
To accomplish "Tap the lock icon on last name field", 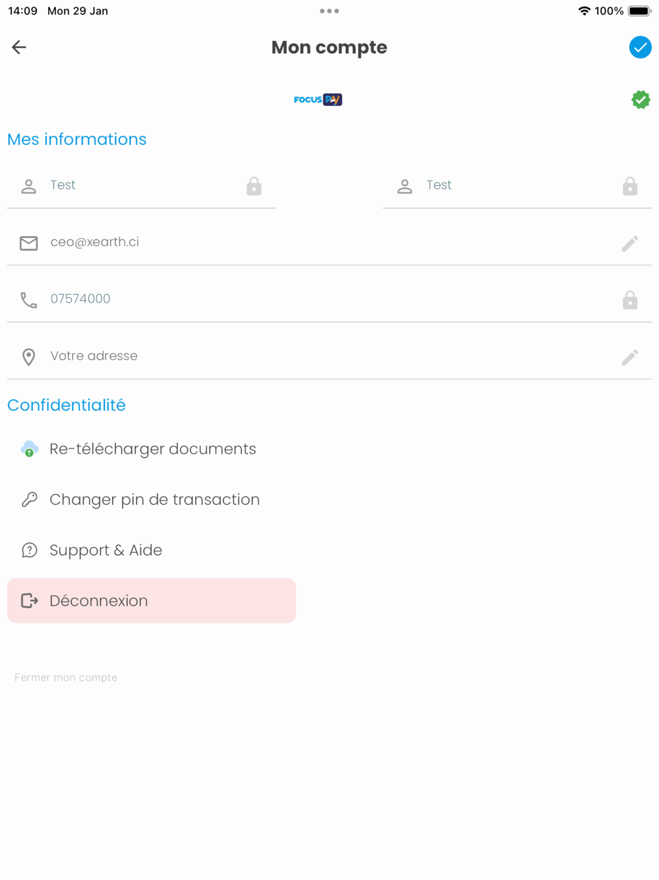I will click(x=630, y=187).
